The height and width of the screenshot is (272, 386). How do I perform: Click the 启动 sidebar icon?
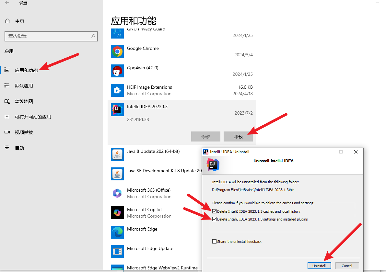coord(7,148)
